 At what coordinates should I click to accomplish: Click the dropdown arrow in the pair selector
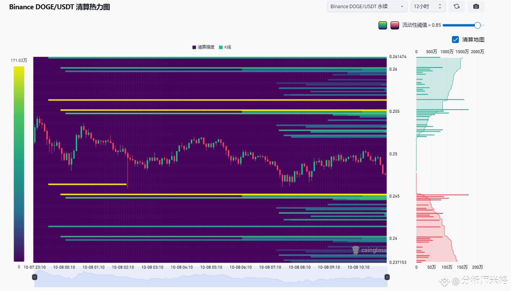click(402, 7)
